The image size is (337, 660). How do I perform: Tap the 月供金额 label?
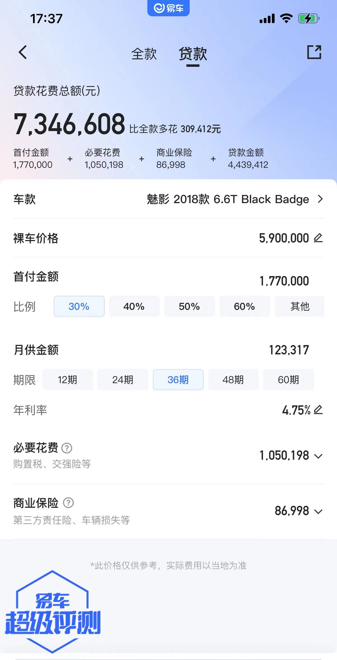click(x=36, y=350)
